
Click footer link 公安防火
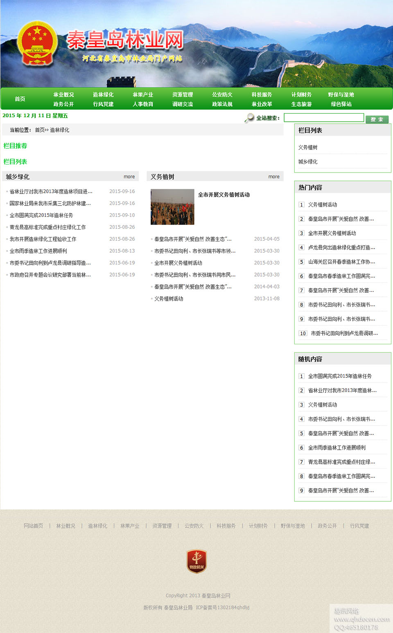point(194,526)
